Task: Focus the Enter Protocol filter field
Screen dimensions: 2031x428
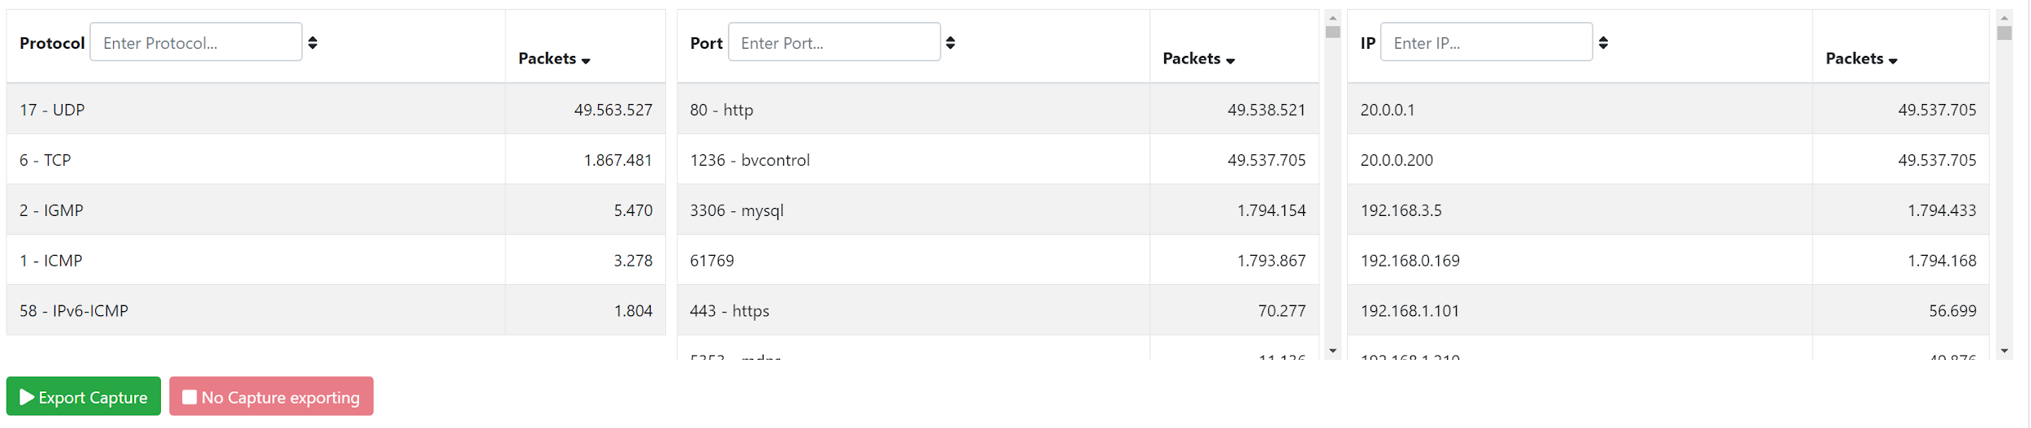Action: 196,42
